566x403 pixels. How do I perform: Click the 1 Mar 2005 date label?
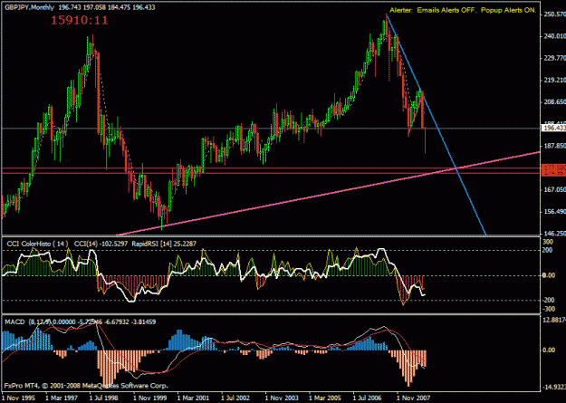326,398
